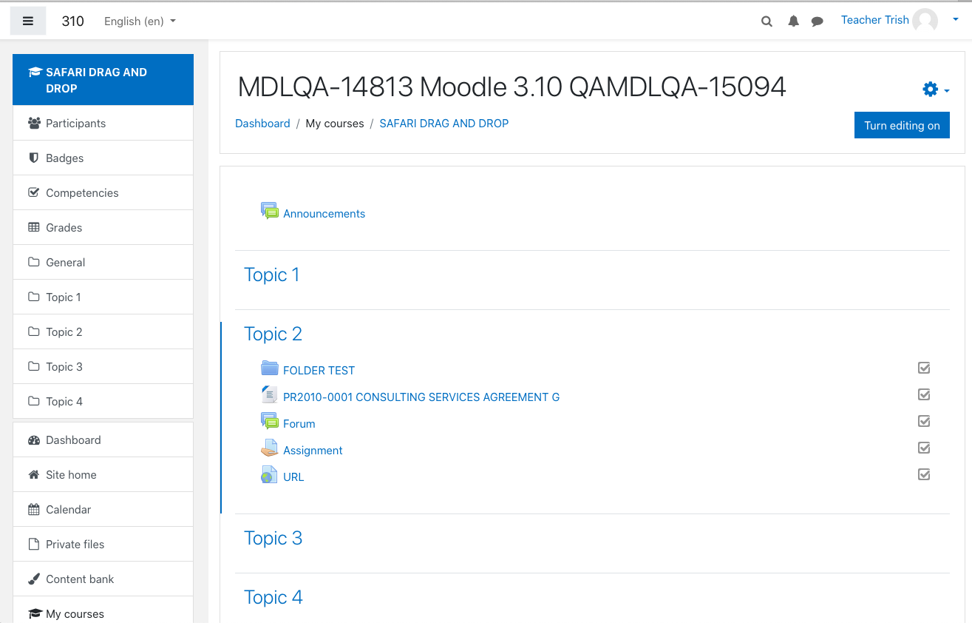This screenshot has height=623, width=972.
Task: Click the My courses graduation cap icon
Action: (x=35, y=613)
